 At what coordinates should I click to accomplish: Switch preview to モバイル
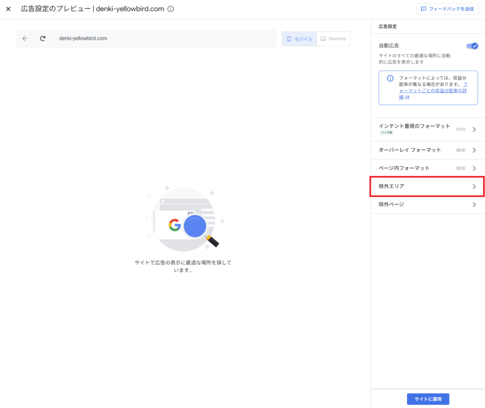point(299,39)
